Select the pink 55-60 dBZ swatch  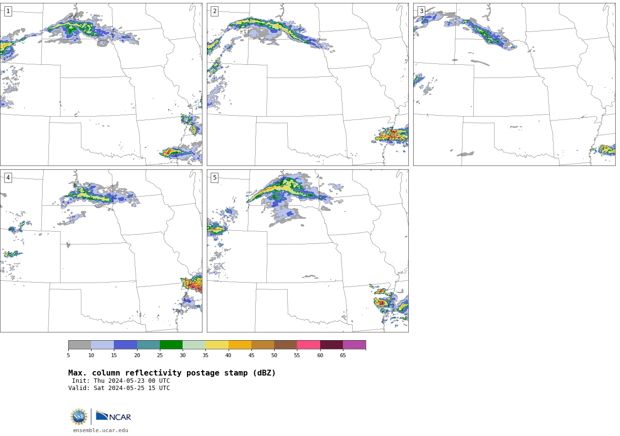309,345
